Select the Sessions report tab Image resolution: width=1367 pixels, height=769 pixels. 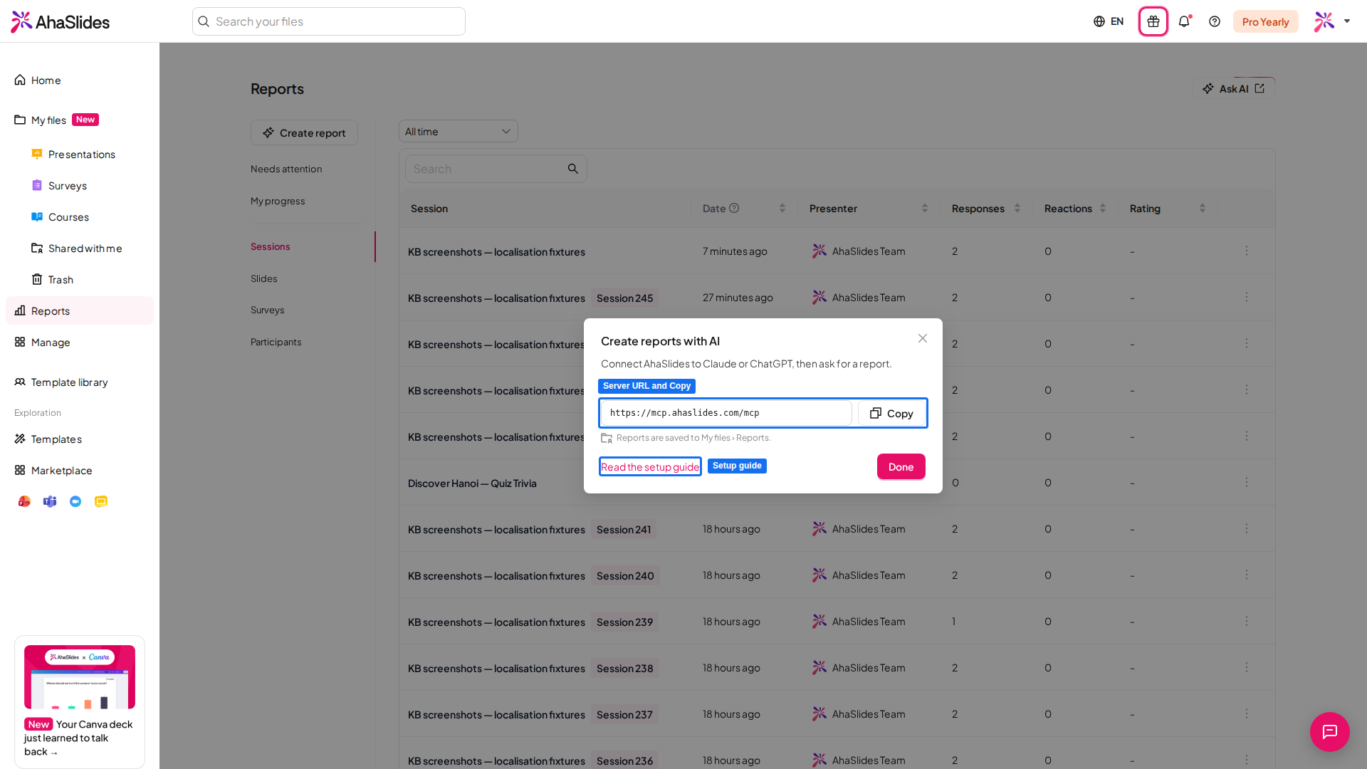click(x=271, y=246)
